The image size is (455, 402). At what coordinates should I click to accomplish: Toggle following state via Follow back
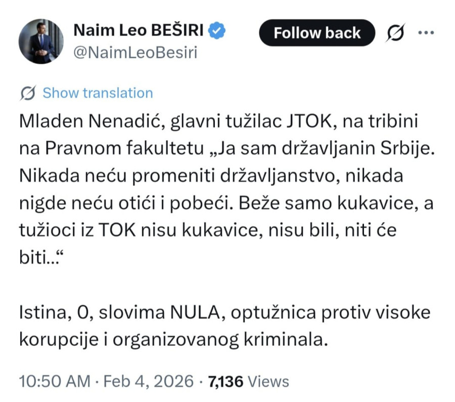click(x=317, y=32)
